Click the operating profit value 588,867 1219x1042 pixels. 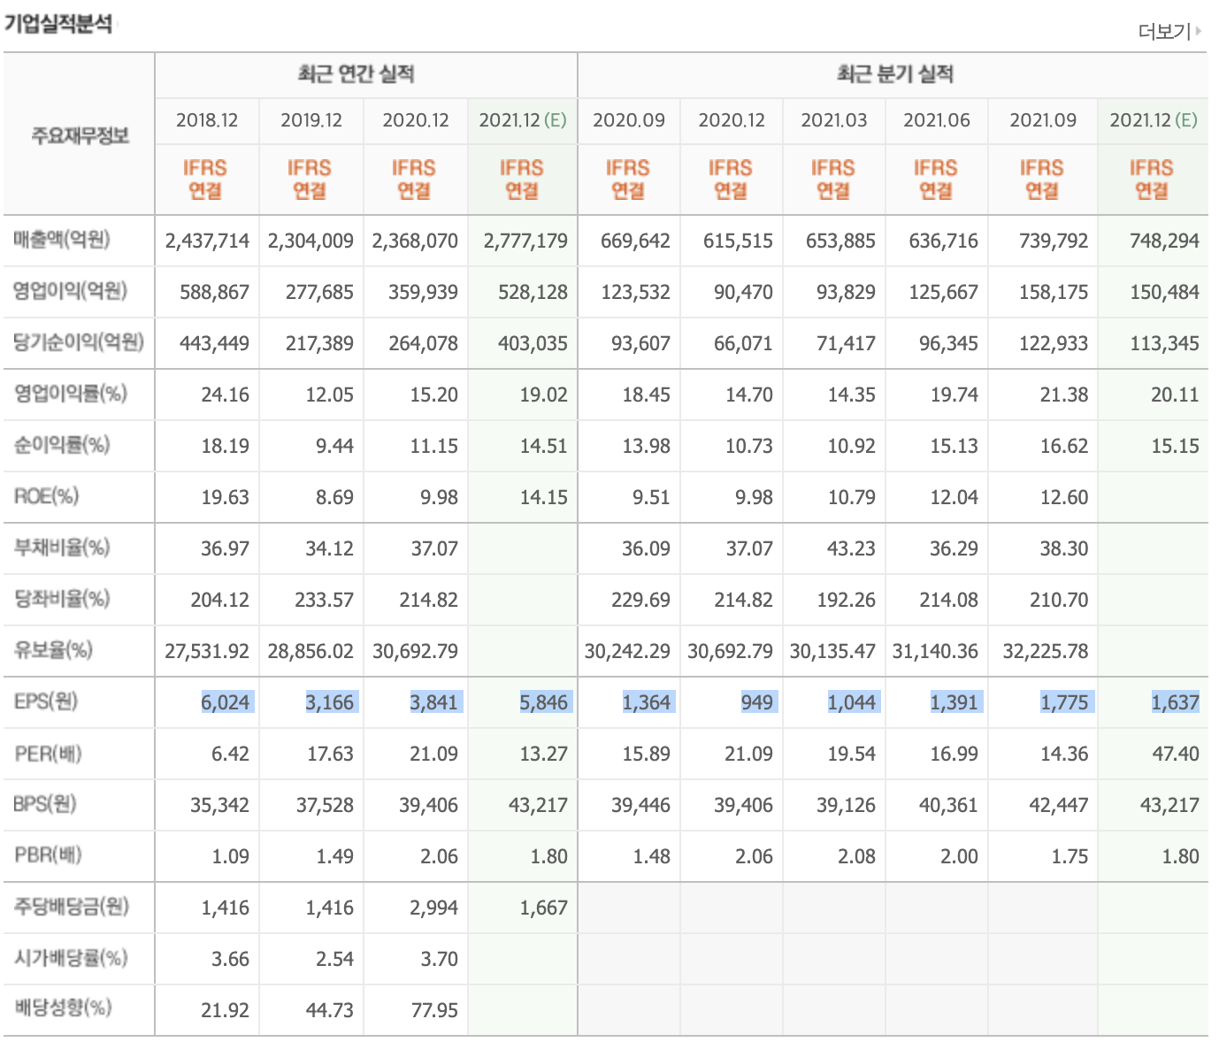click(x=215, y=292)
